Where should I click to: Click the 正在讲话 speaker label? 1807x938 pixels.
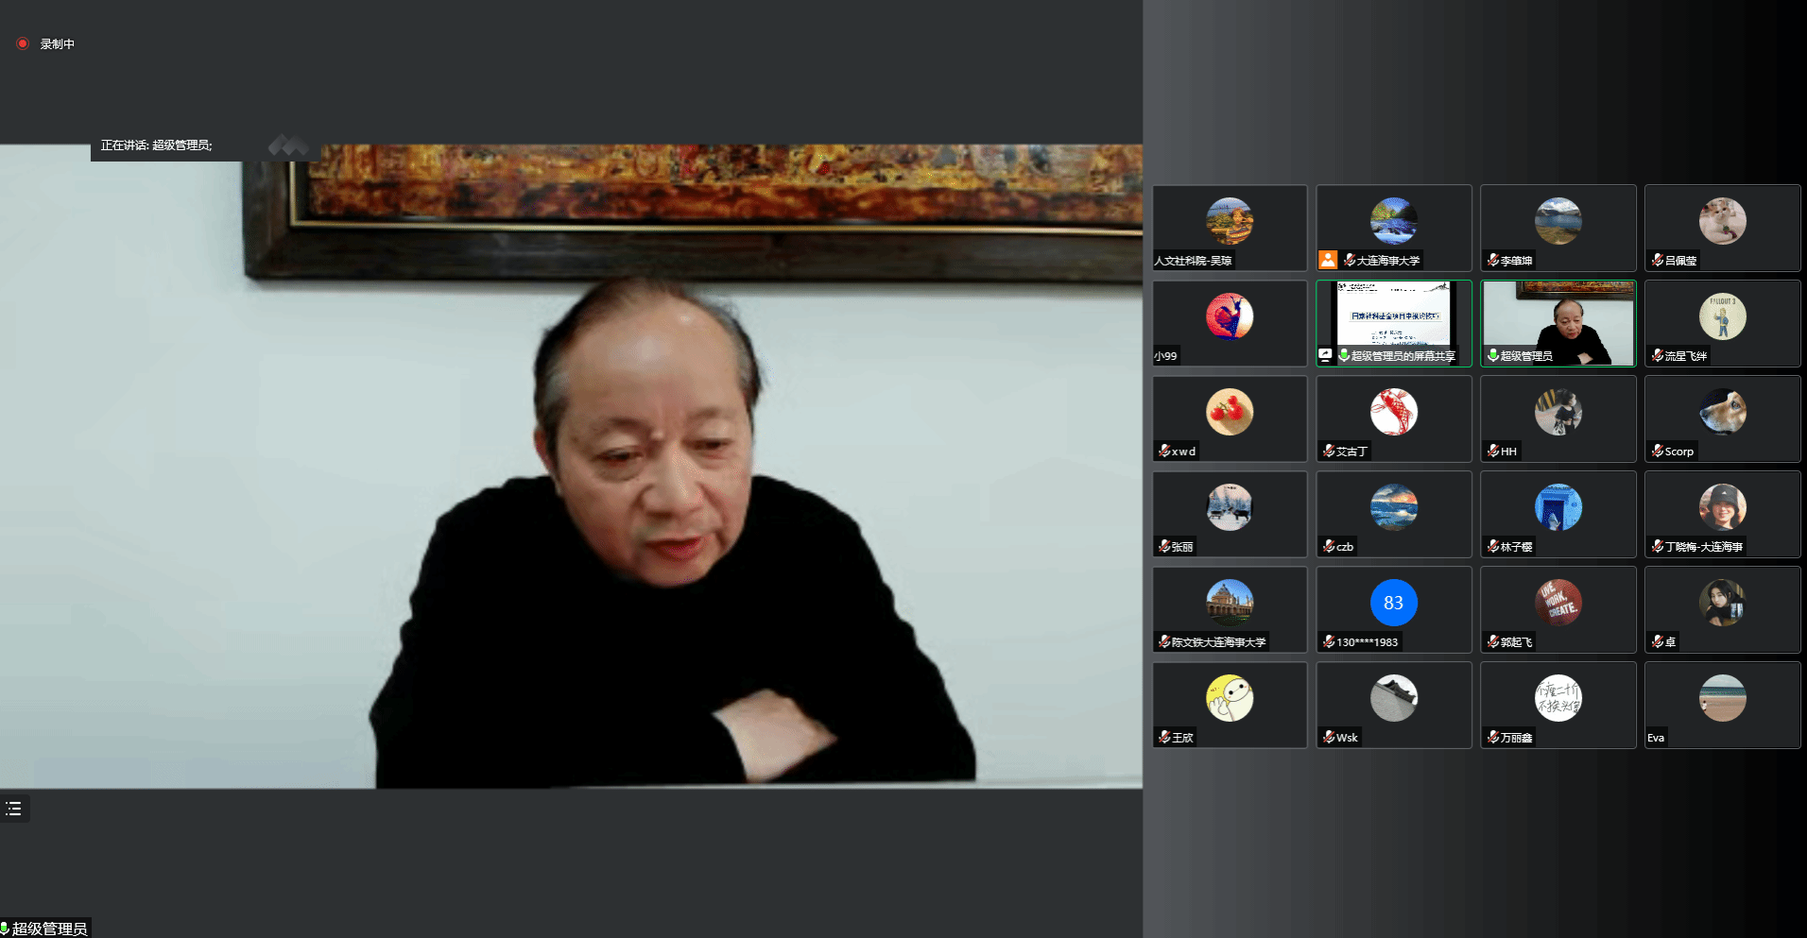click(157, 145)
